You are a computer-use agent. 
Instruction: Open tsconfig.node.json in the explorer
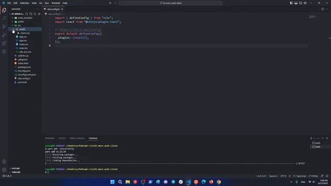27,74
